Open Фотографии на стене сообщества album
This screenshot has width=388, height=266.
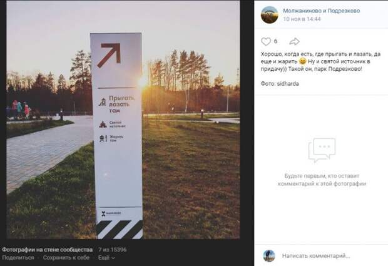click(48, 250)
